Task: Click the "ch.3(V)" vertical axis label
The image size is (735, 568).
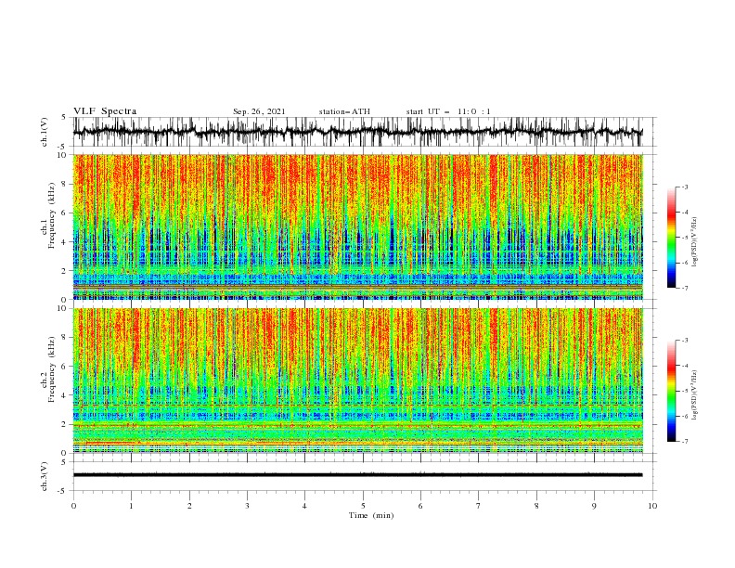Action: [x=45, y=476]
